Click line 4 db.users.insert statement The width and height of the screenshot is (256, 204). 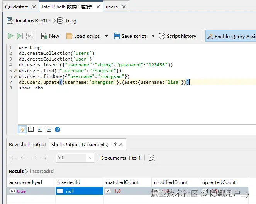coord(96,65)
